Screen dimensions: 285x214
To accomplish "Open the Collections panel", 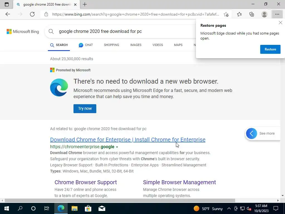I will tap(252, 14).
